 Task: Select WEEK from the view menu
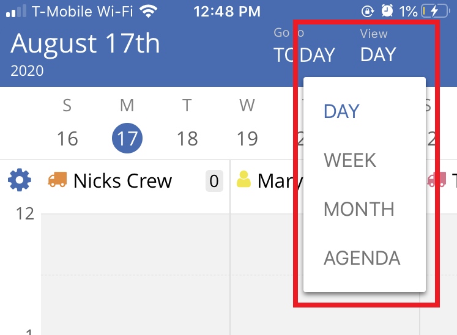[x=350, y=160]
